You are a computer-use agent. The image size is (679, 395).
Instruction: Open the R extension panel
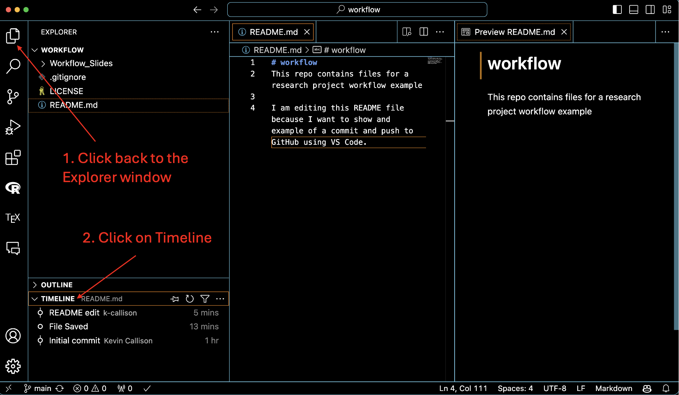[13, 188]
